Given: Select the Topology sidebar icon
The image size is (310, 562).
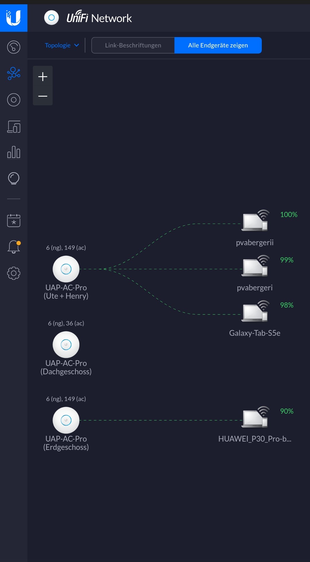Looking at the screenshot, I should pyautogui.click(x=13, y=74).
